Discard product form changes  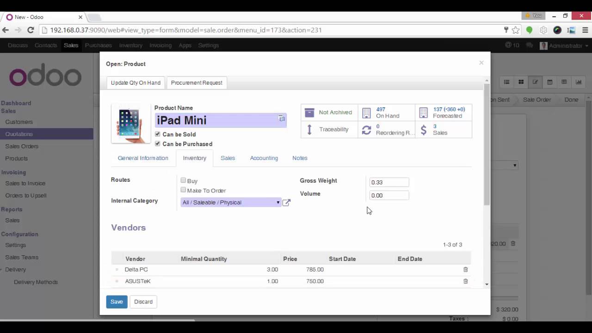coord(143,302)
